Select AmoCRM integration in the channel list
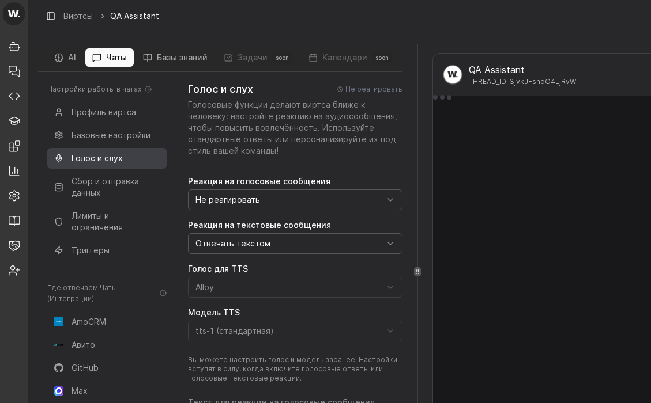Viewport: 651px width, 403px height. point(88,322)
